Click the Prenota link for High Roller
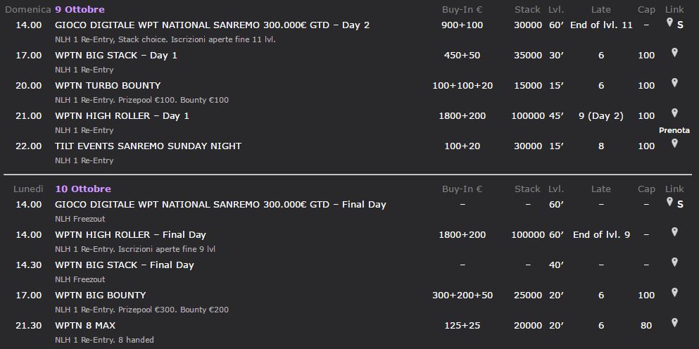The width and height of the screenshot is (699, 349). pos(674,131)
